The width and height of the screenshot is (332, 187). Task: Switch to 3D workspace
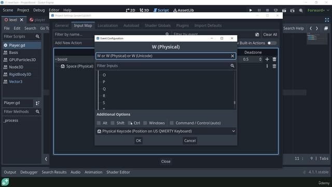click(144, 10)
